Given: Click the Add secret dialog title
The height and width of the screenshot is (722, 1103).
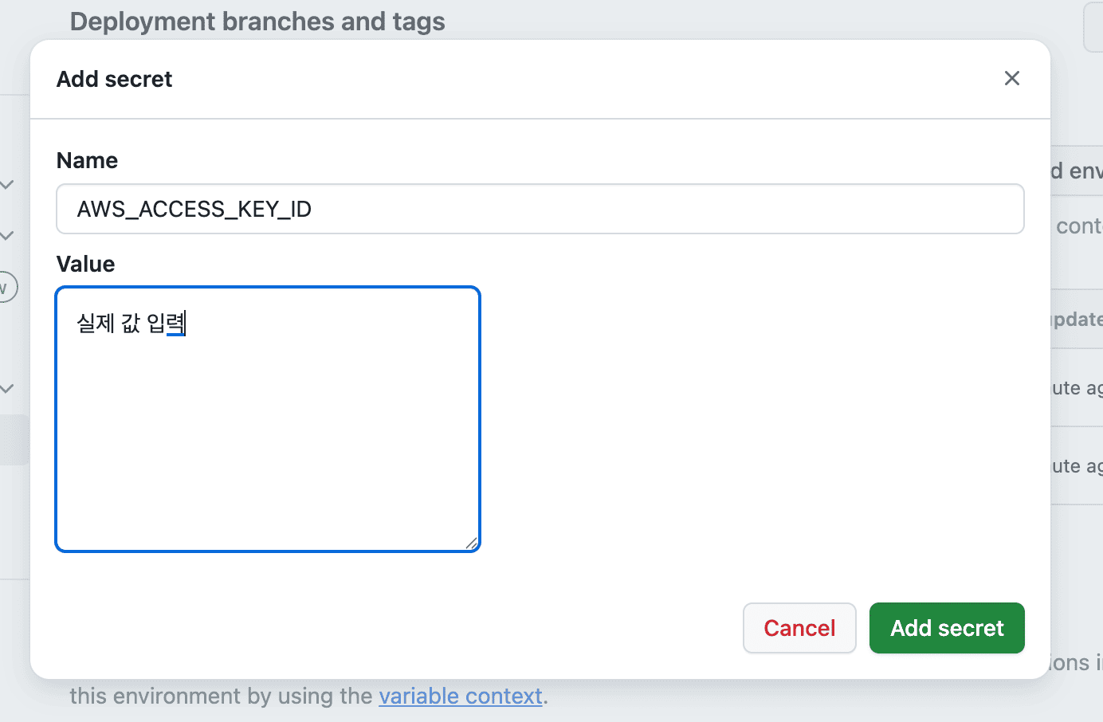Looking at the screenshot, I should coord(114,80).
